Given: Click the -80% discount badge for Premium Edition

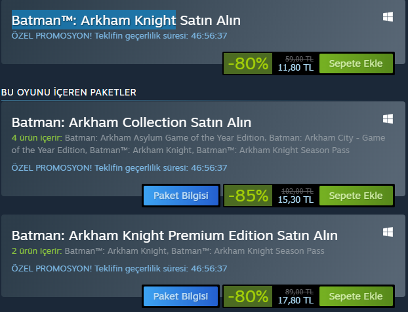Looking at the screenshot, I should tap(247, 296).
